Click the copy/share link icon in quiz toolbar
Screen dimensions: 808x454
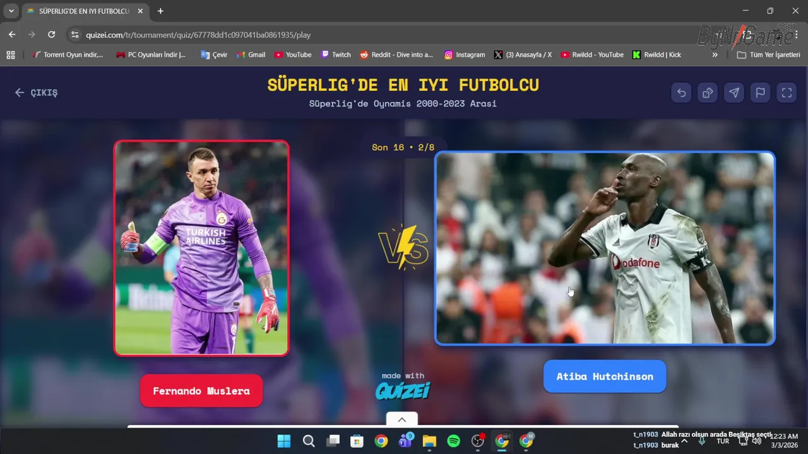708,93
